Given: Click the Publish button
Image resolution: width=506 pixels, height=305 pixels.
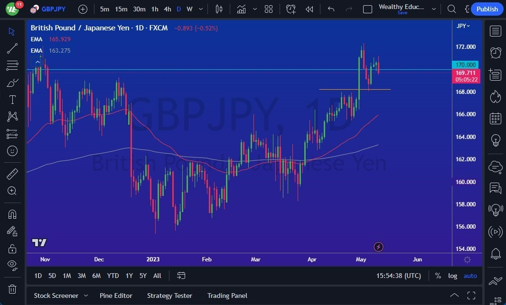Looking at the screenshot, I should 487,9.
